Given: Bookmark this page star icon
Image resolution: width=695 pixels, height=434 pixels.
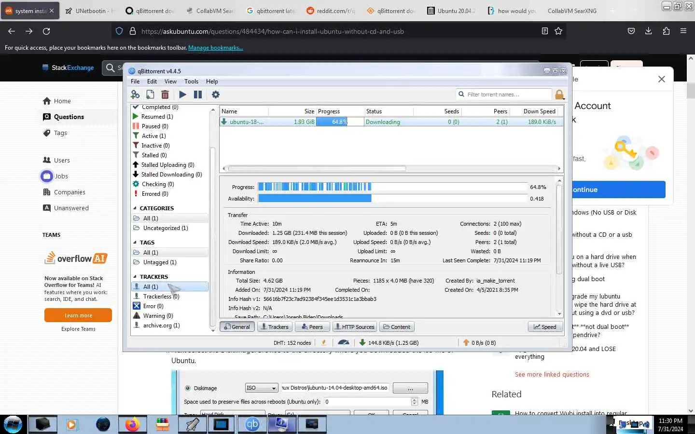Looking at the screenshot, I should pyautogui.click(x=558, y=31).
